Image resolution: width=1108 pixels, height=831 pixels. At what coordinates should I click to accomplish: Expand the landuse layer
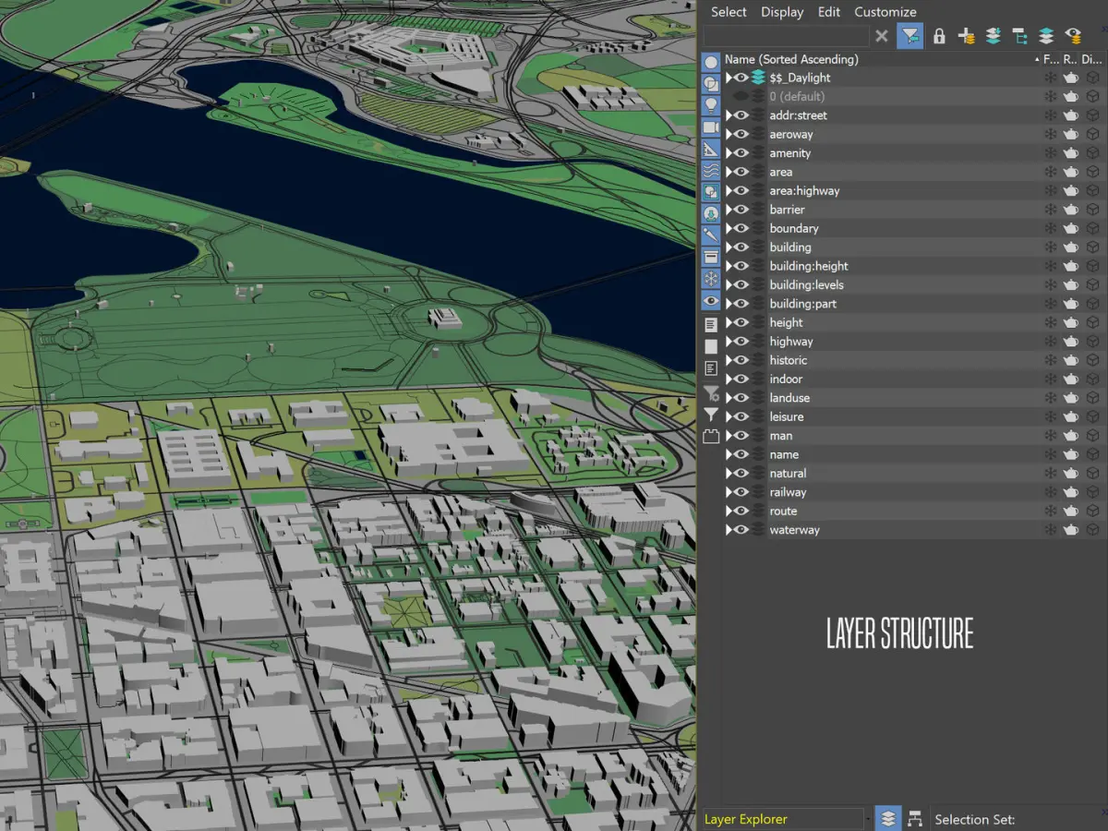tap(729, 398)
